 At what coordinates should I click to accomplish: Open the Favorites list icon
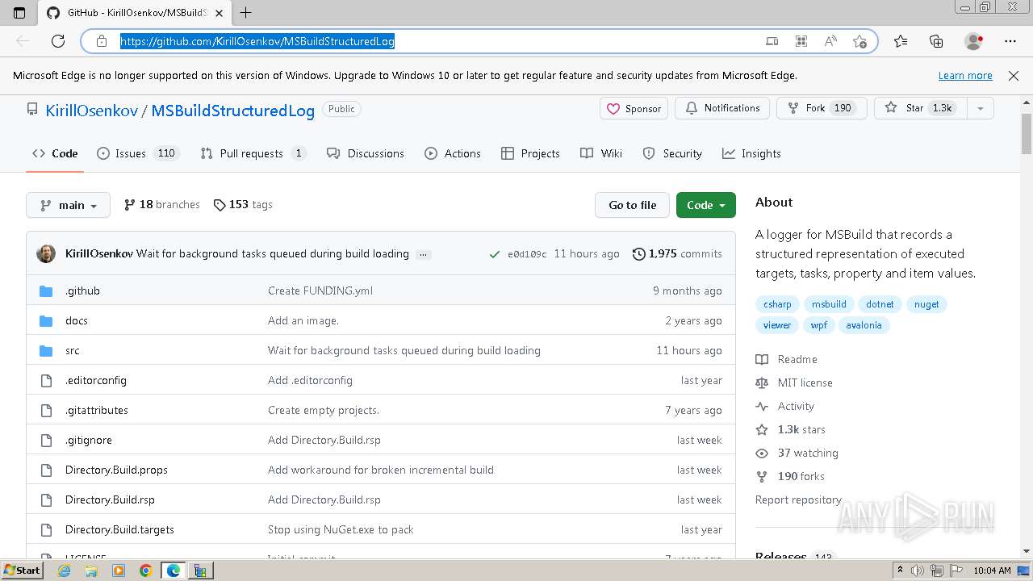pos(901,41)
